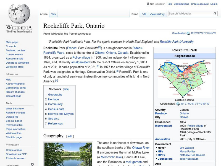Open Permanent link in Tools
The width and height of the screenshot is (221, 166).
point(15,125)
